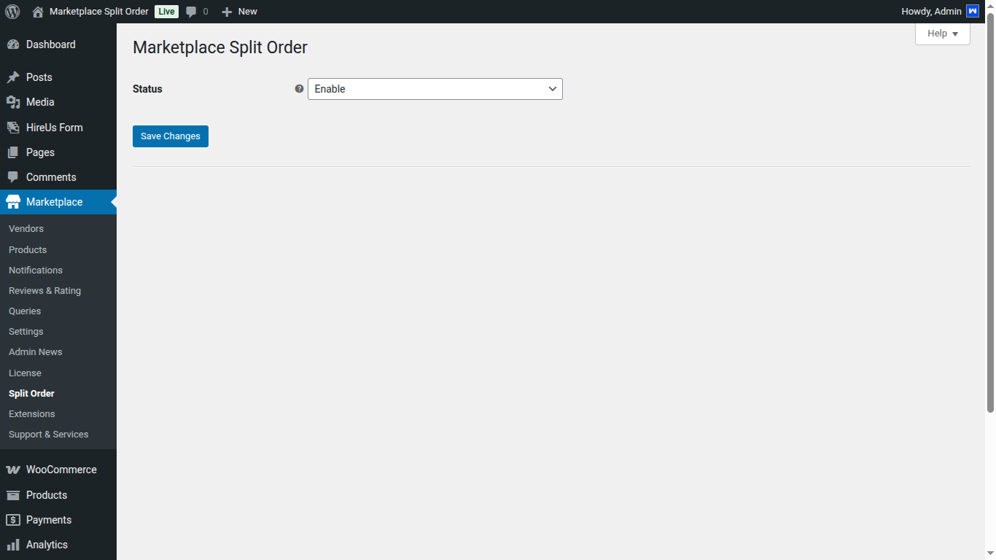Click the Status help question mark

299,88
